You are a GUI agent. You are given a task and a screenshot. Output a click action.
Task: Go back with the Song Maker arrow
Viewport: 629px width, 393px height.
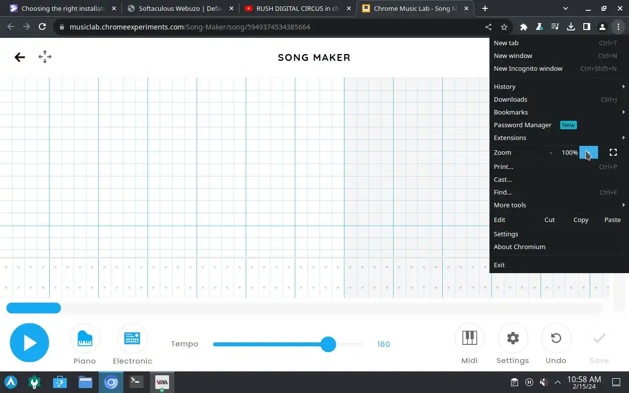click(x=20, y=57)
